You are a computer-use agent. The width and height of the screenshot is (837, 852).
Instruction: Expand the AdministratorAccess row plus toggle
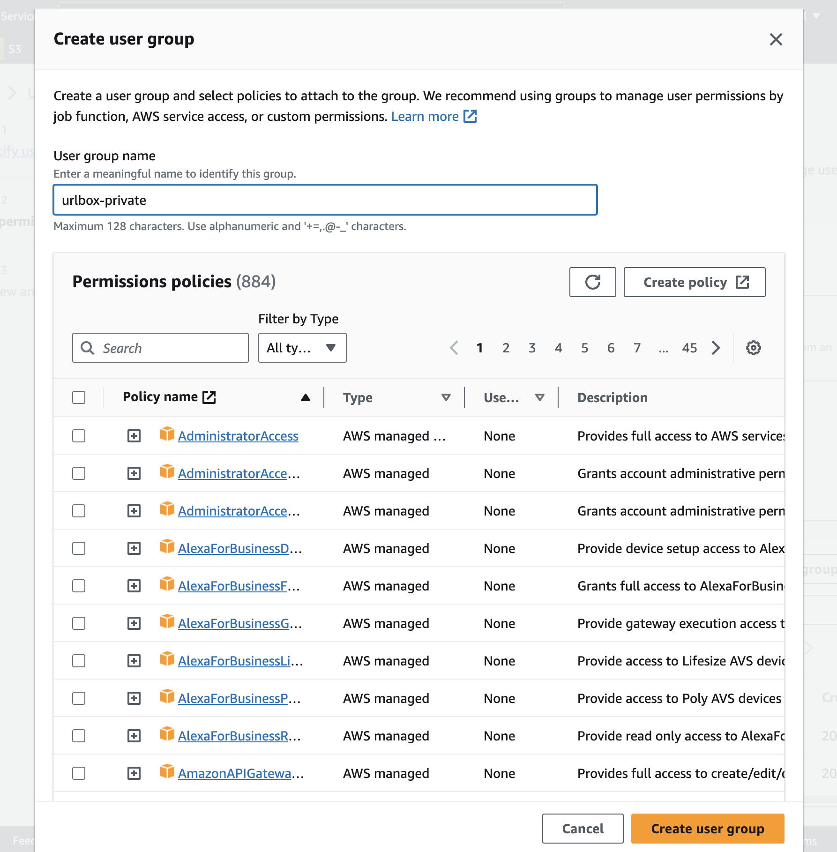pos(134,436)
